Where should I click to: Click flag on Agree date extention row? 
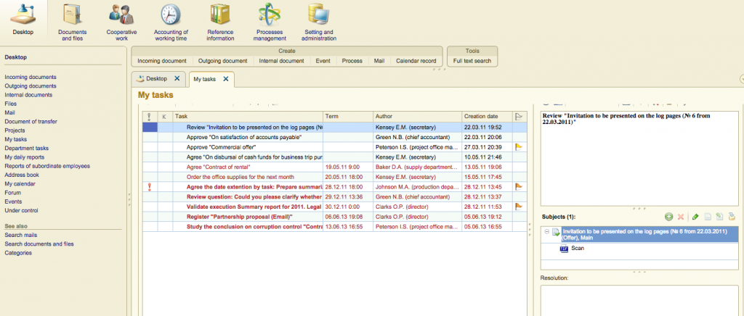tap(519, 187)
